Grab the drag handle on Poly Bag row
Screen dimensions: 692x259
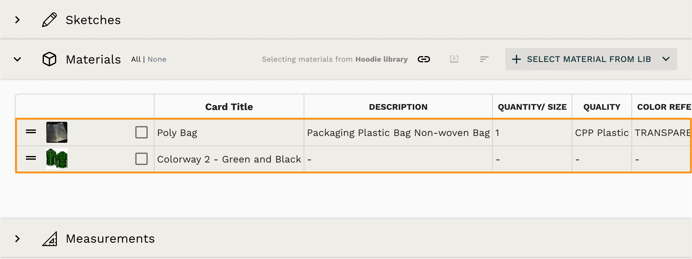[31, 132]
